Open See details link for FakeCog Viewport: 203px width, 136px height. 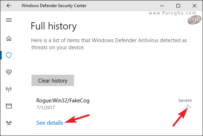point(50,123)
